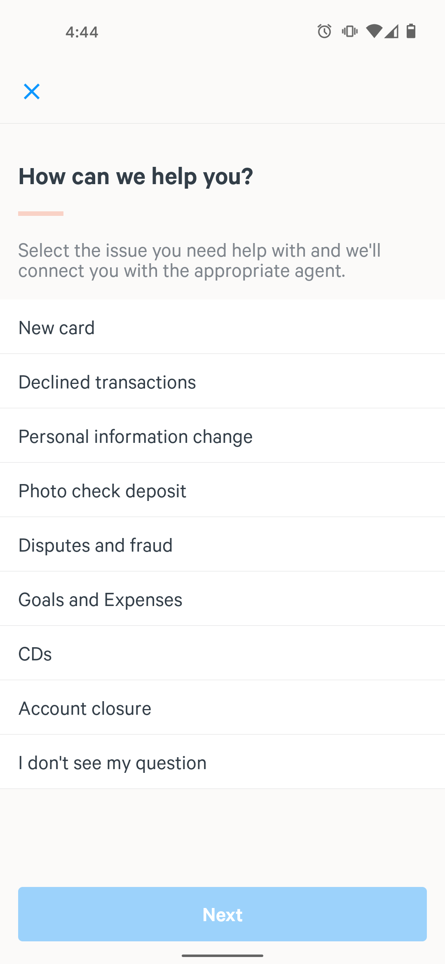445x964 pixels.
Task: Tap the Select the issue description text
Action: [x=199, y=260]
